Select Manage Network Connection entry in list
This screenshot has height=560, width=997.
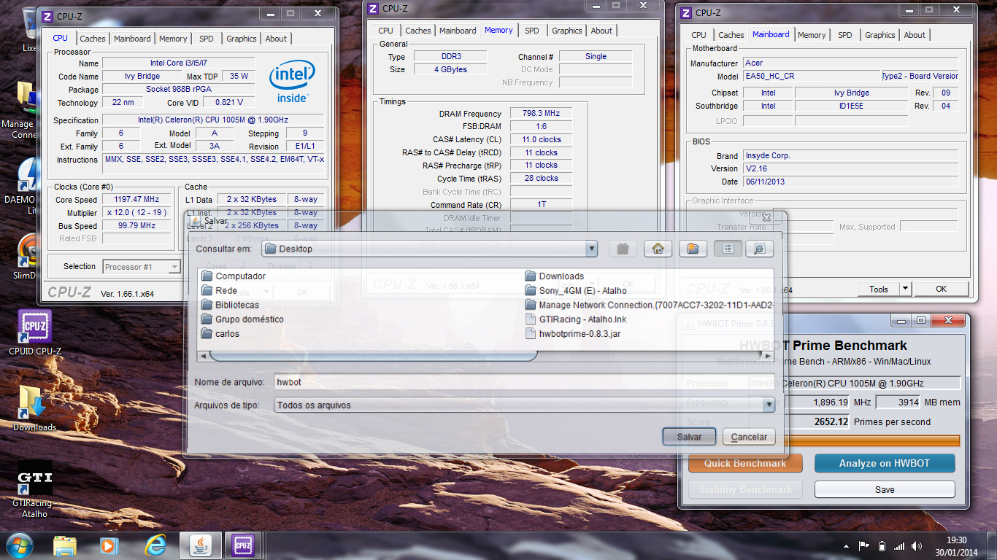[649, 305]
